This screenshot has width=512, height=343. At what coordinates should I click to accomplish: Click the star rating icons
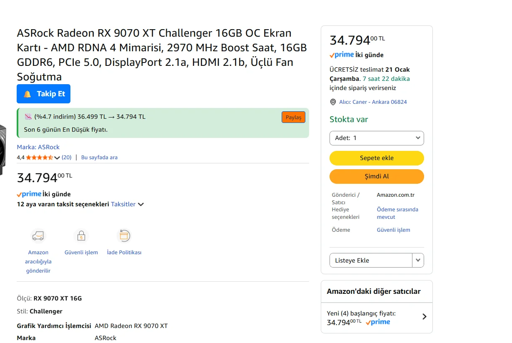tap(40, 158)
